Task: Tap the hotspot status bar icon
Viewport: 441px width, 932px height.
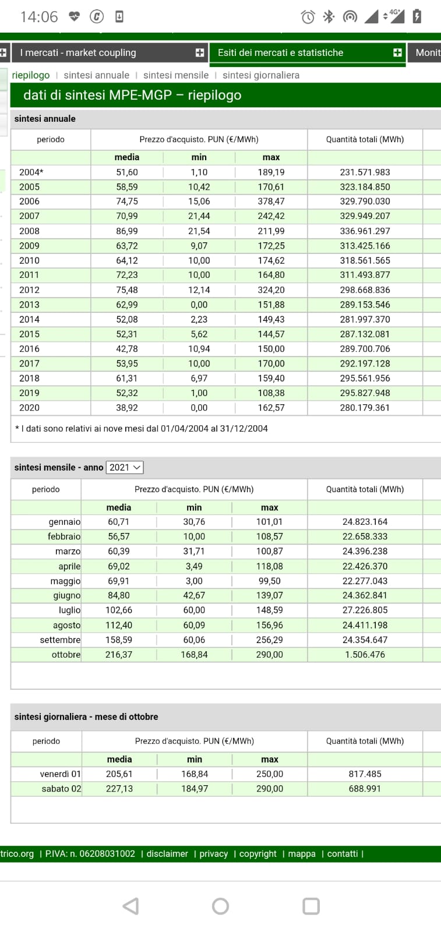Action: [x=350, y=16]
